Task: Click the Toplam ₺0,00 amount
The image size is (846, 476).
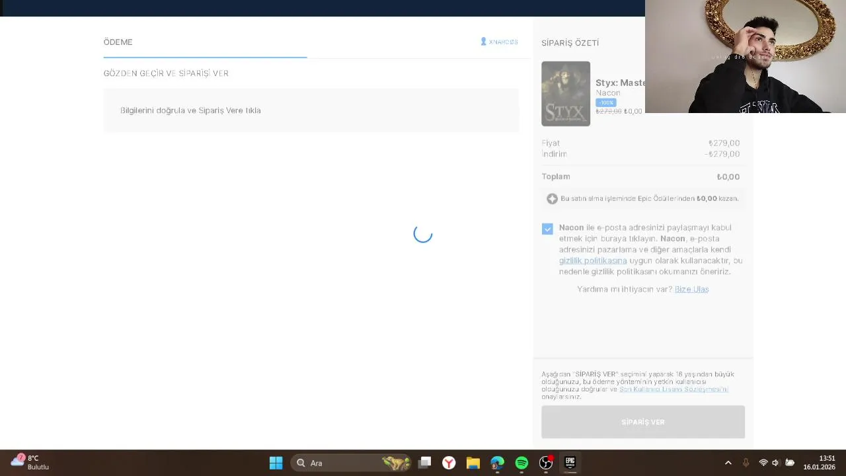Action: pyautogui.click(x=728, y=177)
